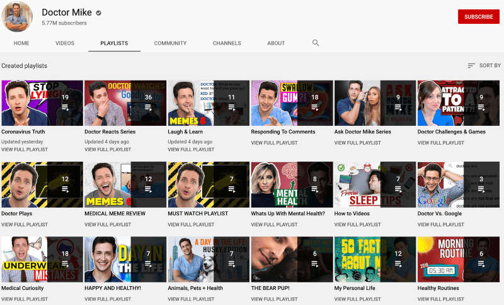Click Doctor Mike's channel avatar

pyautogui.click(x=18, y=16)
